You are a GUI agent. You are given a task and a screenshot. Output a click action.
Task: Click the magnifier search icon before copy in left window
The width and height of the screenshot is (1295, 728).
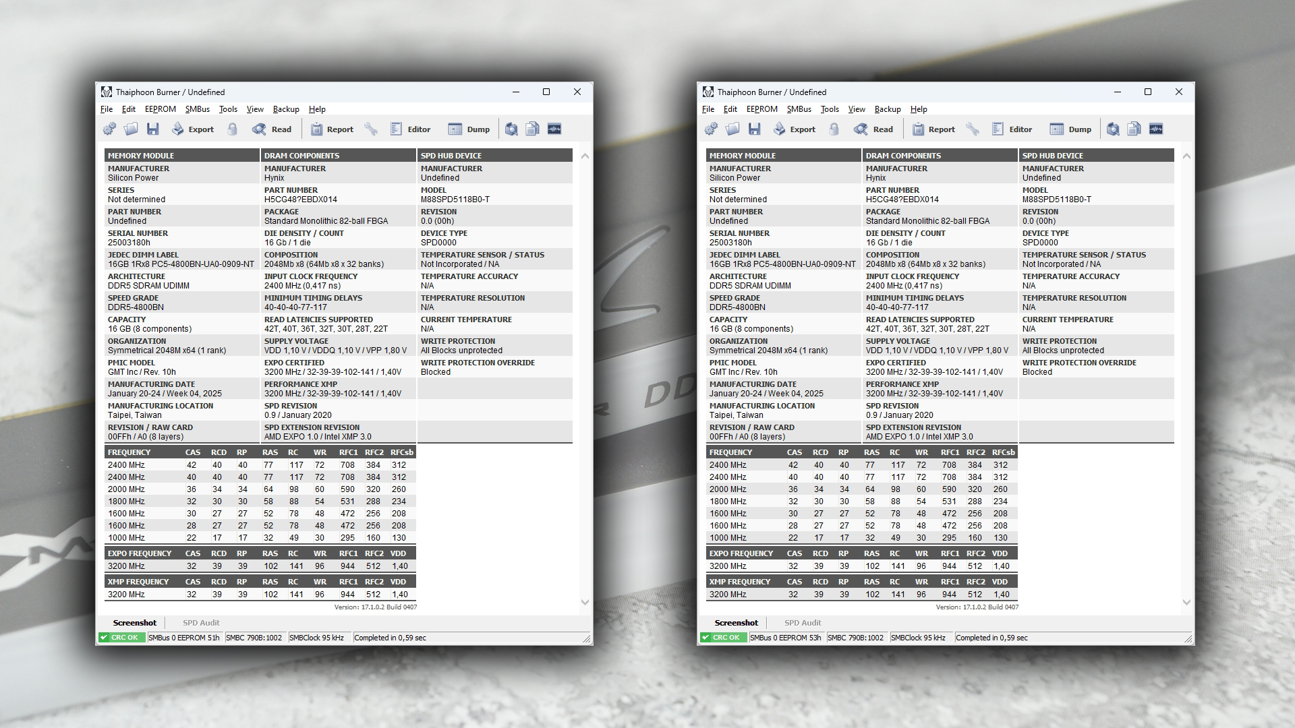pyautogui.click(x=511, y=129)
